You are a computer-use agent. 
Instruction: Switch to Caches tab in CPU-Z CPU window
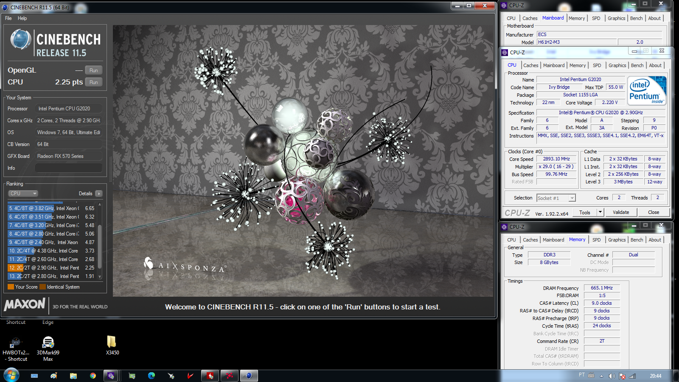coord(531,65)
